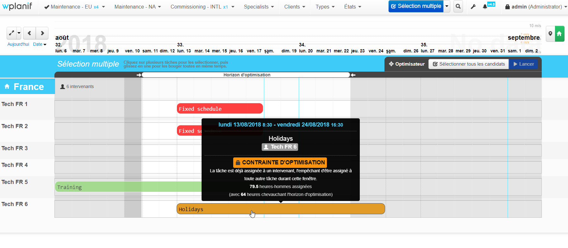The image size is (568, 248).
Task: Click the green home button
Action: (559, 34)
